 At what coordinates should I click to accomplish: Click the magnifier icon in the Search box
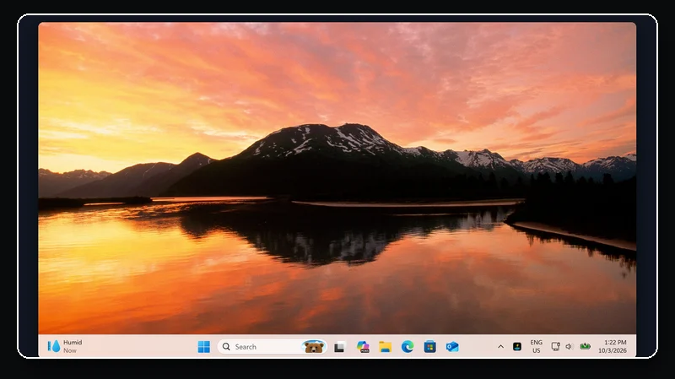(226, 347)
